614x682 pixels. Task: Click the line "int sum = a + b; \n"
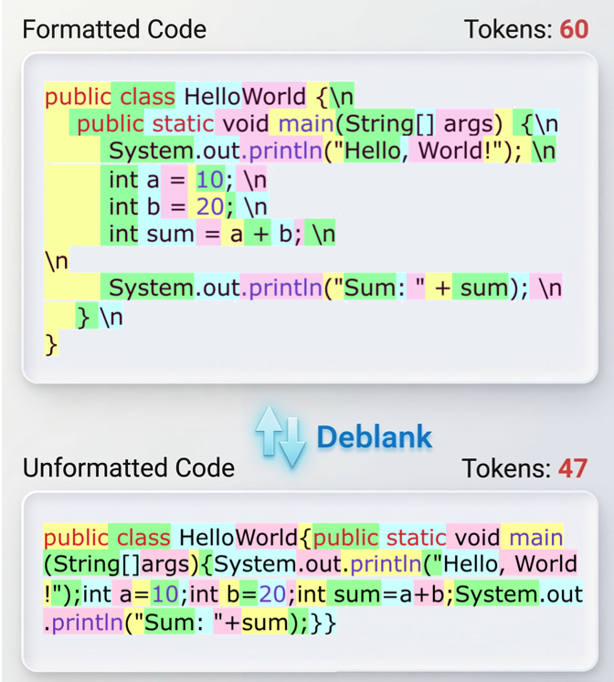190,233
